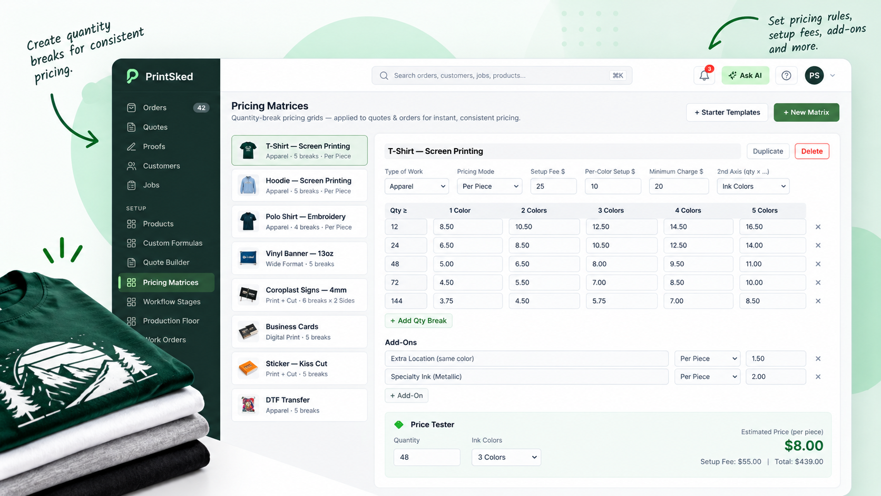This screenshot has height=496, width=881.
Task: Click Add Qty Break
Action: click(x=418, y=320)
